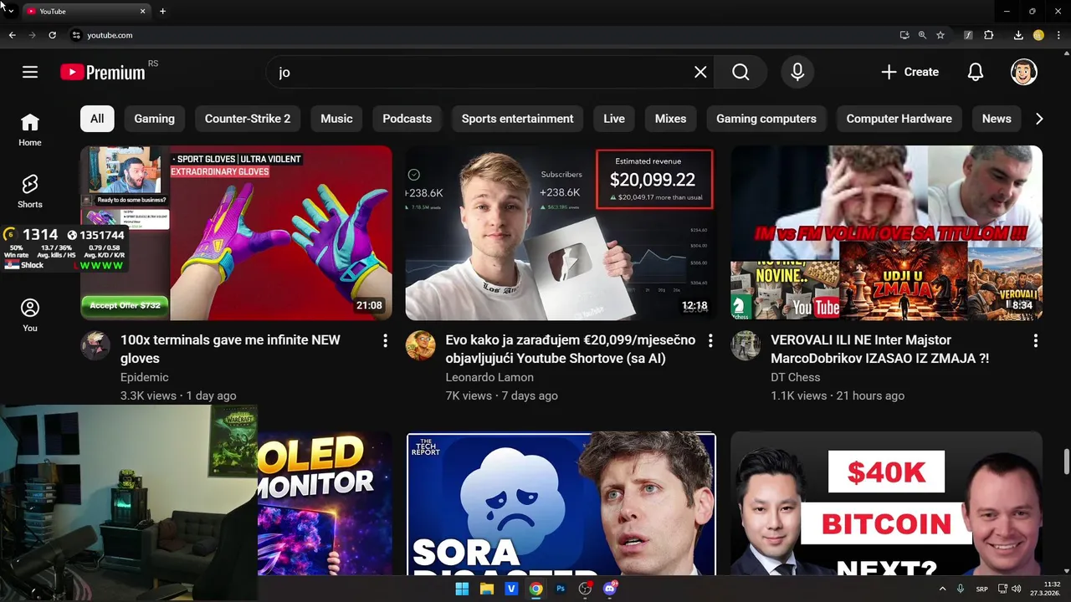Viewport: 1071px width, 602px height.
Task: Open the notifications bell
Action: coord(976,72)
